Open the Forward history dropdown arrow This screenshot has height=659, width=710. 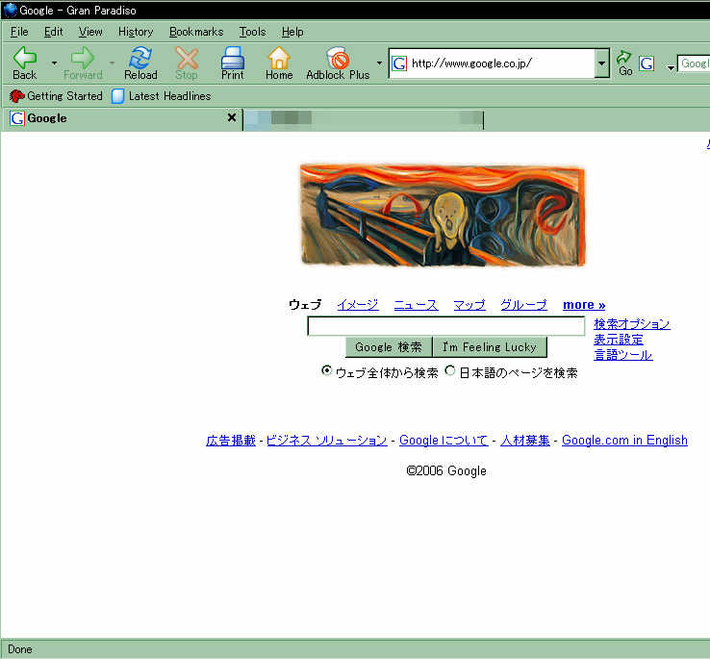click(112, 63)
